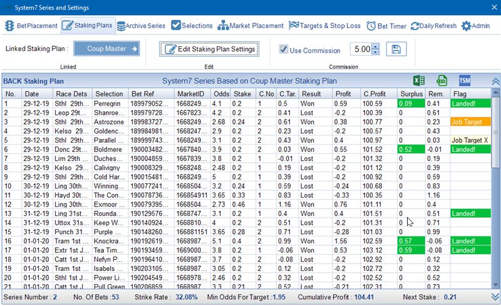Open the Bet Placement tab

click(31, 26)
